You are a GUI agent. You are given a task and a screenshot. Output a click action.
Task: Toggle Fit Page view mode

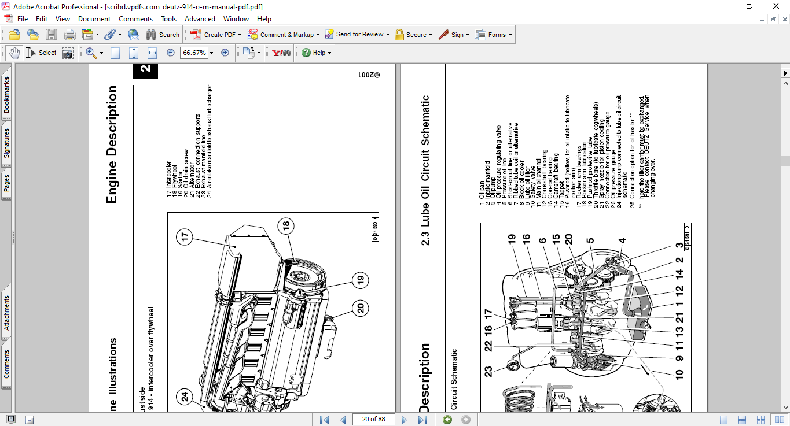[134, 53]
